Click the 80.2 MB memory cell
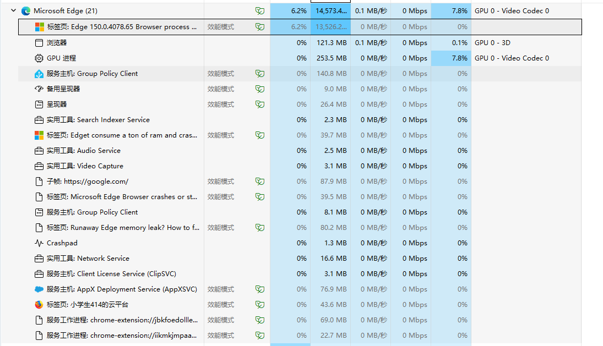Screen dimensions: 603x346 click(331, 228)
